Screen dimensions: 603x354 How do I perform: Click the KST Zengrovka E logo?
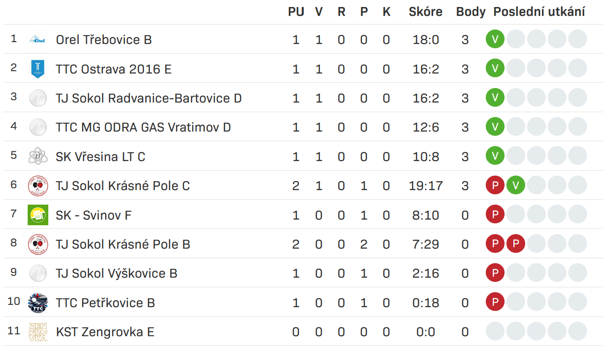tap(38, 332)
